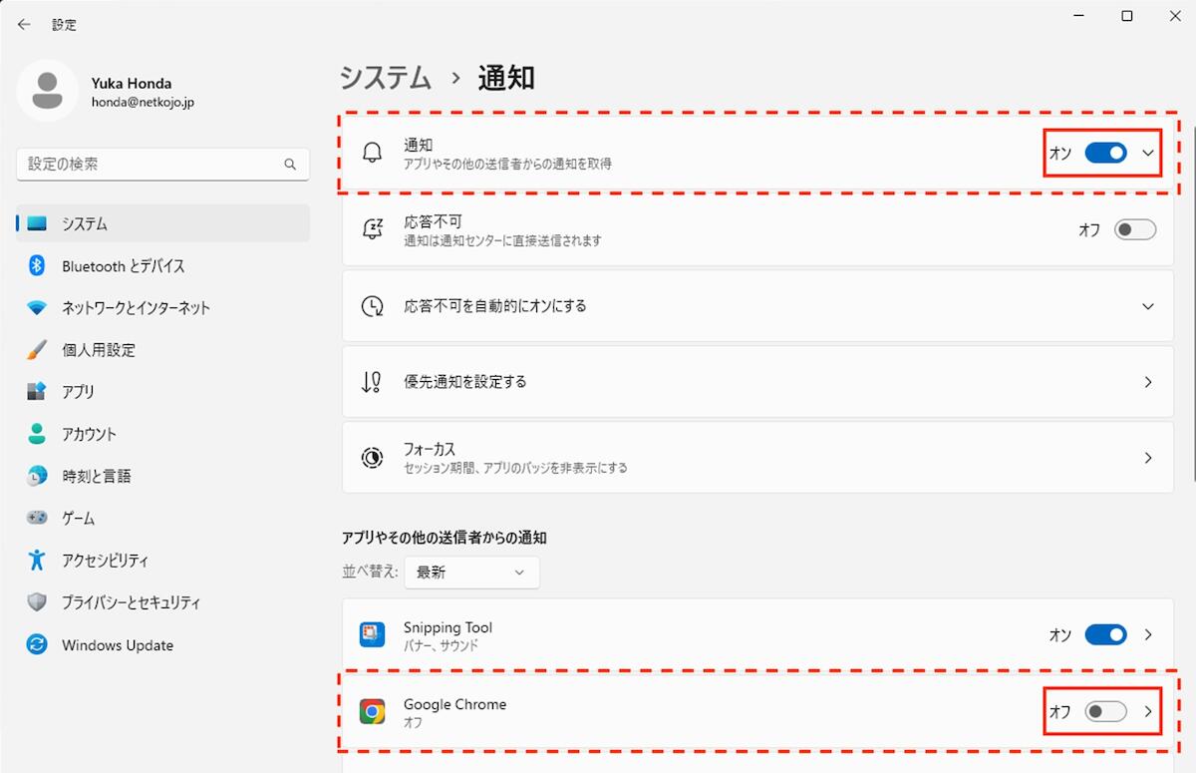This screenshot has width=1196, height=773.
Task: Click the 設定の検索 search field
Action: coord(149,165)
